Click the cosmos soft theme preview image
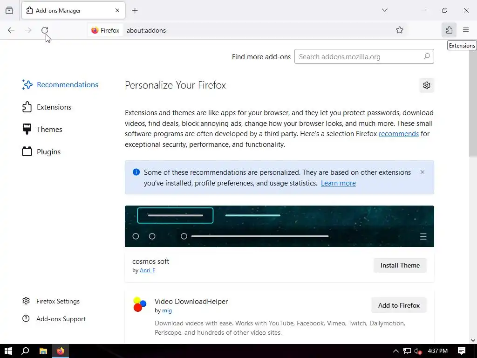 [279, 226]
